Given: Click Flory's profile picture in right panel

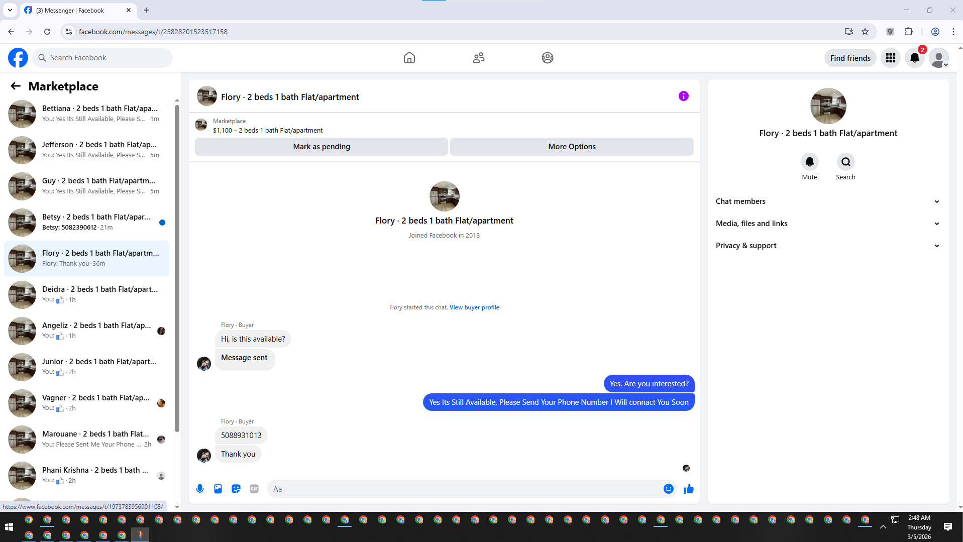Looking at the screenshot, I should [828, 106].
